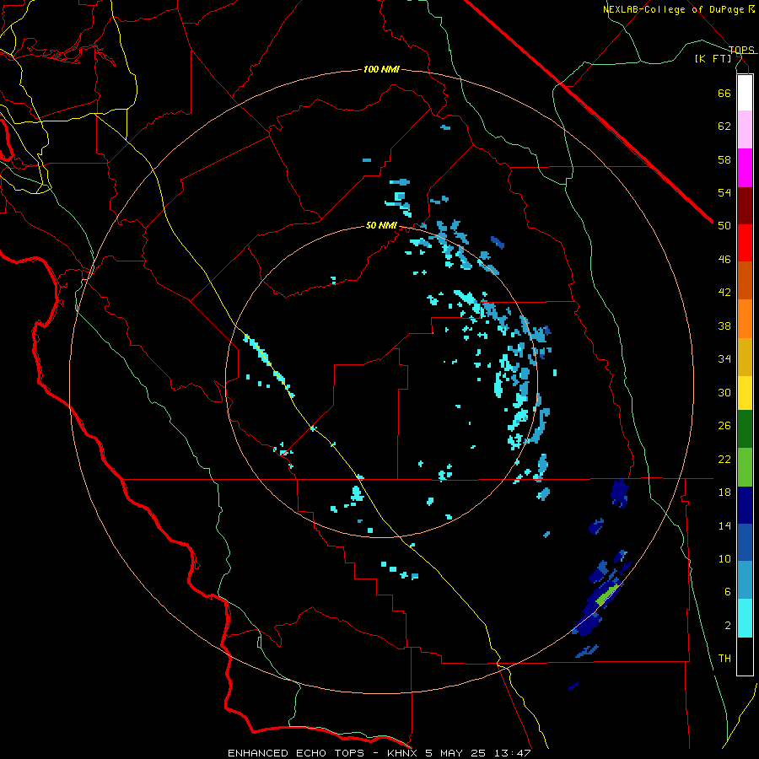Screen dimensions: 759x759
Task: Click the light green echo core in the southeast storm
Action: click(x=608, y=594)
